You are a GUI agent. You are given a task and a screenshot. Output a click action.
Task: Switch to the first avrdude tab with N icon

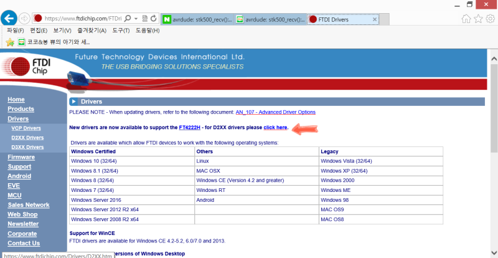coord(197,19)
